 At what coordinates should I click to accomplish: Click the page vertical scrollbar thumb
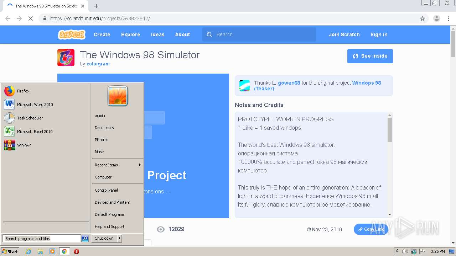(x=453, y=44)
